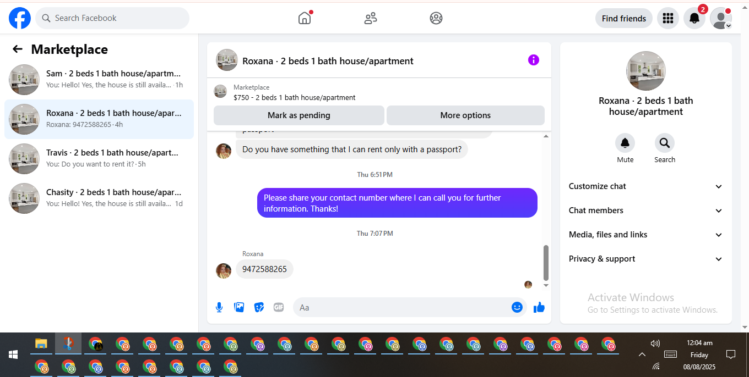749x377 pixels.
Task: Open Chasity's conversation in the list
Action: [99, 198]
